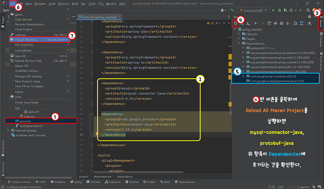Expand mysql-connector-j:8.0.31 dependency node
324x189 pixels.
coord(243,76)
